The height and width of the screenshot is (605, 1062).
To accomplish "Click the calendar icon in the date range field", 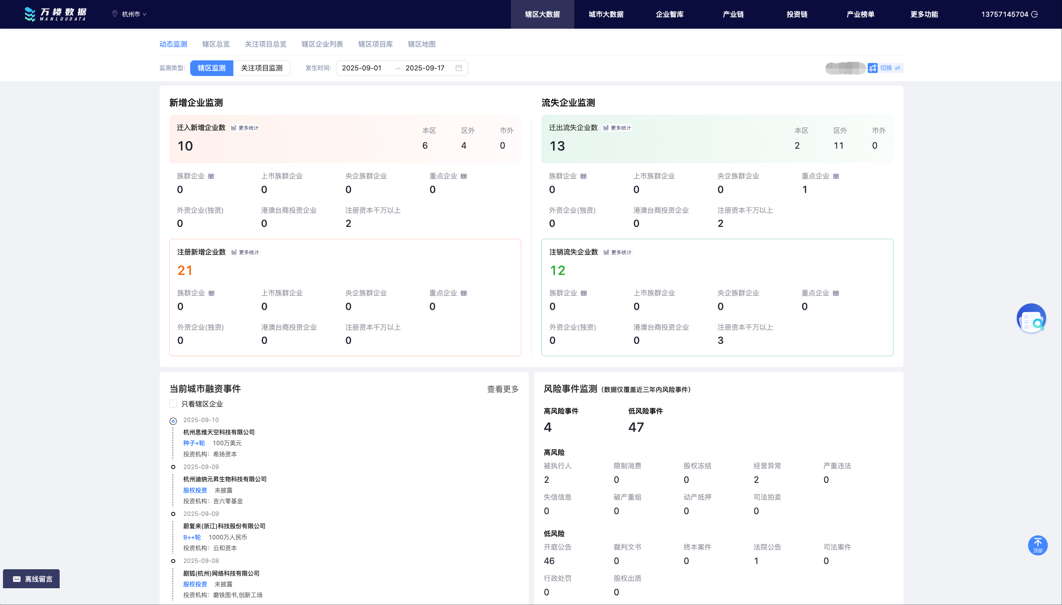I will 459,68.
